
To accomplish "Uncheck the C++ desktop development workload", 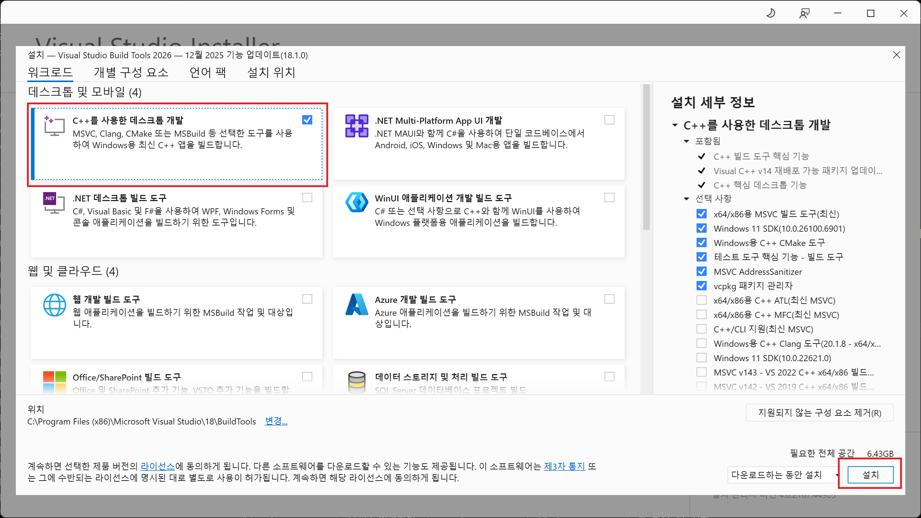I will pos(308,120).
